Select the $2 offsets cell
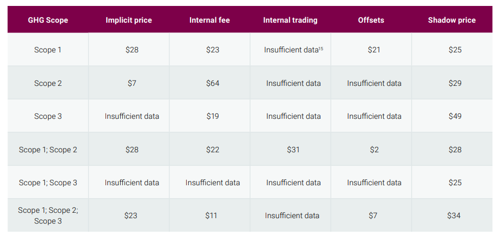The image size is (499, 236). click(x=375, y=150)
